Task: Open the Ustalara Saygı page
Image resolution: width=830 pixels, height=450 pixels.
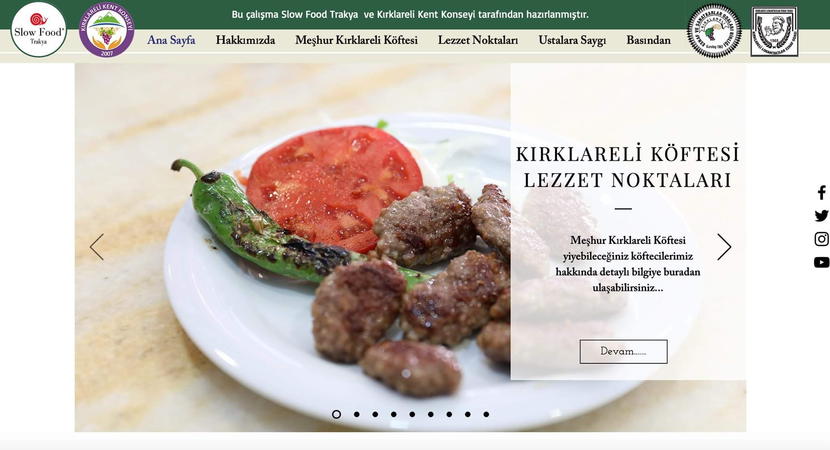Action: tap(572, 40)
